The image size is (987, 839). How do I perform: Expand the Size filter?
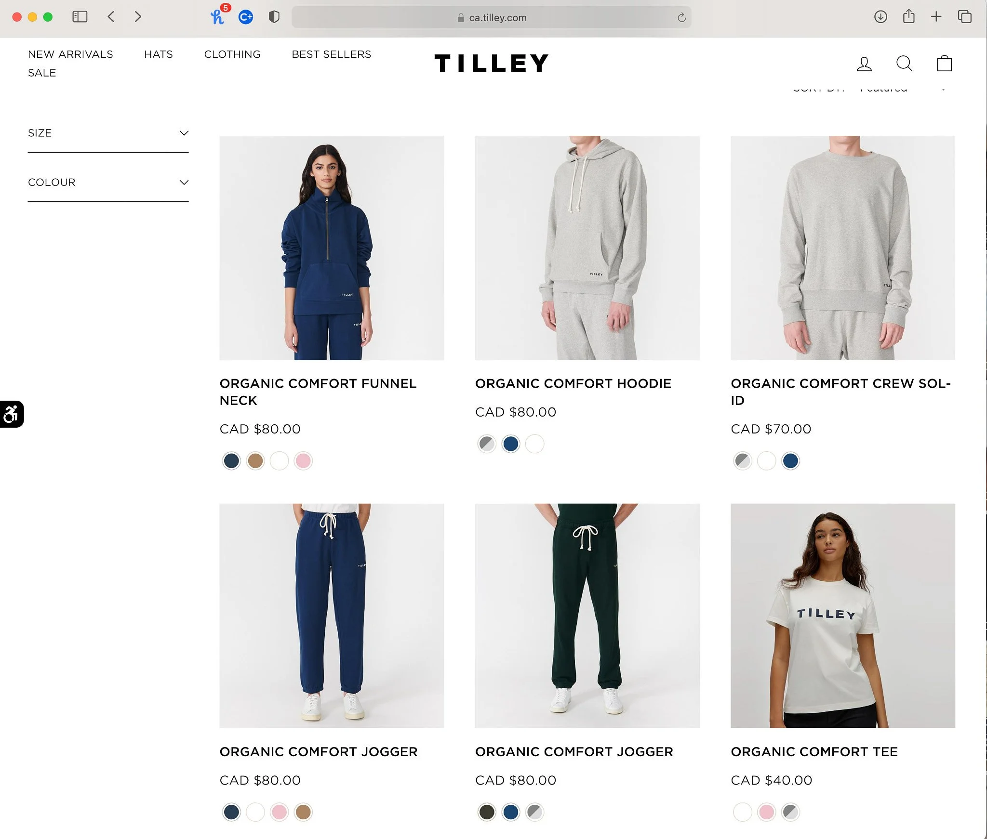(x=108, y=133)
